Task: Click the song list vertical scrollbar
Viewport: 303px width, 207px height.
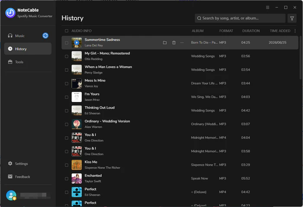Action: click(x=300, y=57)
